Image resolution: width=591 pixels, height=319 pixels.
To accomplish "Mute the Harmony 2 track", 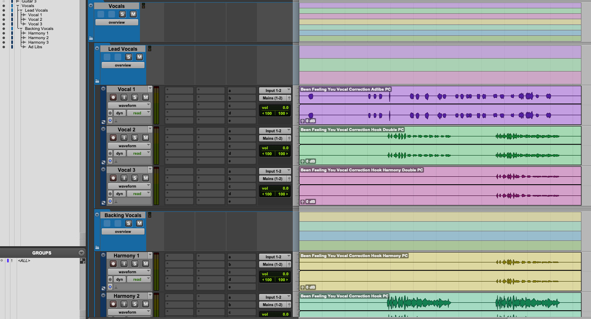I will tap(145, 304).
